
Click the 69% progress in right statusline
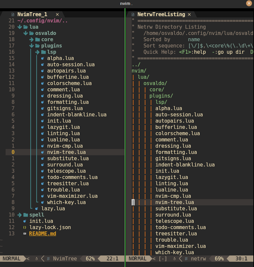219,259
